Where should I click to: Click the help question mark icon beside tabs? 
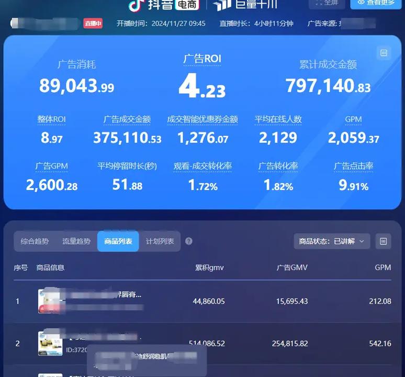click(x=189, y=241)
